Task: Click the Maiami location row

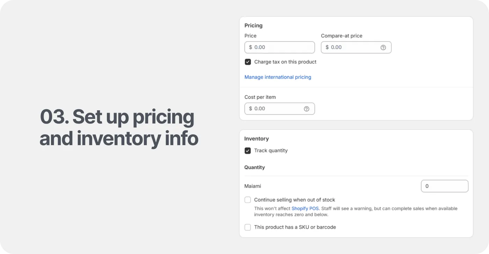Action: (253, 186)
